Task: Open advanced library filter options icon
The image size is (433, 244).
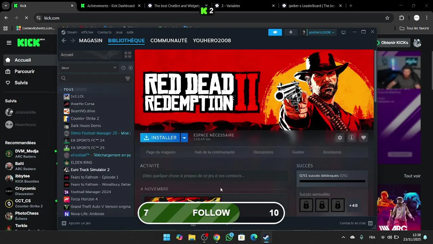Action: tap(128, 78)
